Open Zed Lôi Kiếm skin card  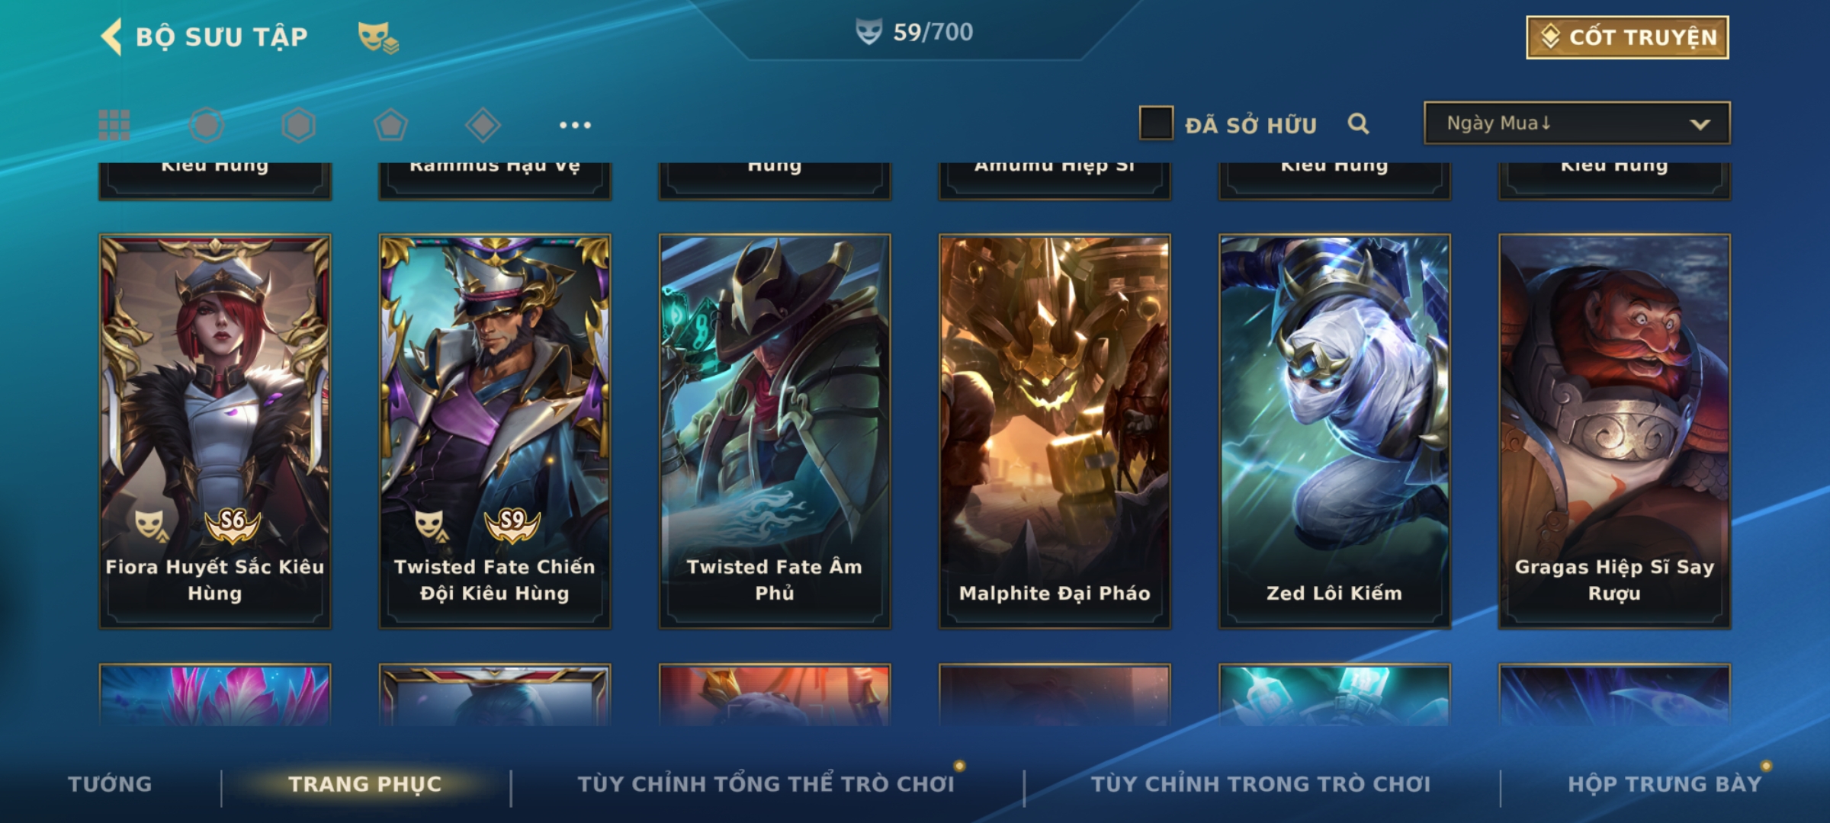pyautogui.click(x=1334, y=431)
